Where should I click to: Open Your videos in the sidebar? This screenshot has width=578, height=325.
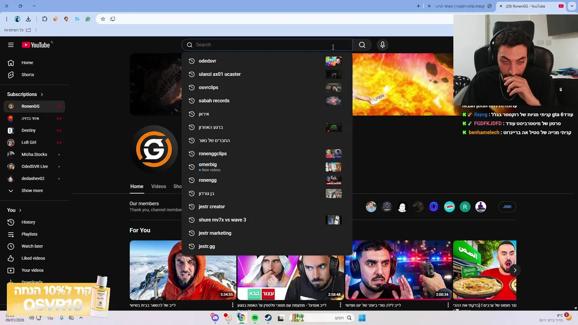34,270
